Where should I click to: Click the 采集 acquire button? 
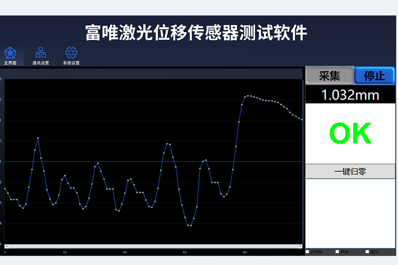pyautogui.click(x=329, y=76)
